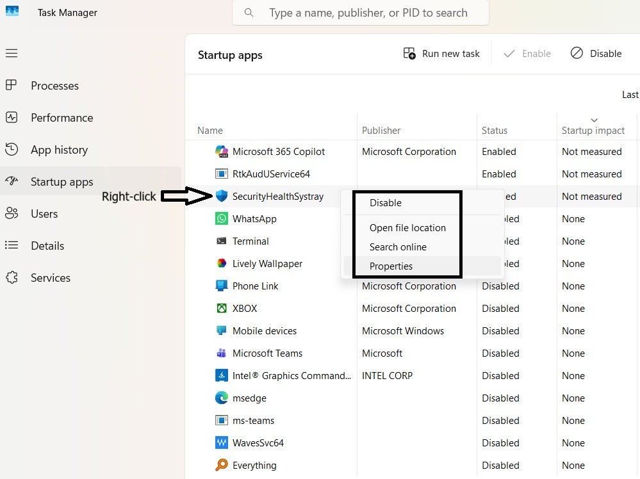This screenshot has height=479, width=640.
Task: Choose Disable in the context menu
Action: point(422,203)
